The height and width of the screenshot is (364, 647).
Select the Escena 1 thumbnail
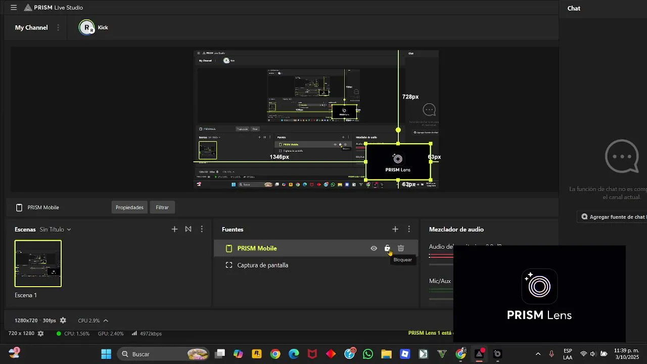coord(38,263)
